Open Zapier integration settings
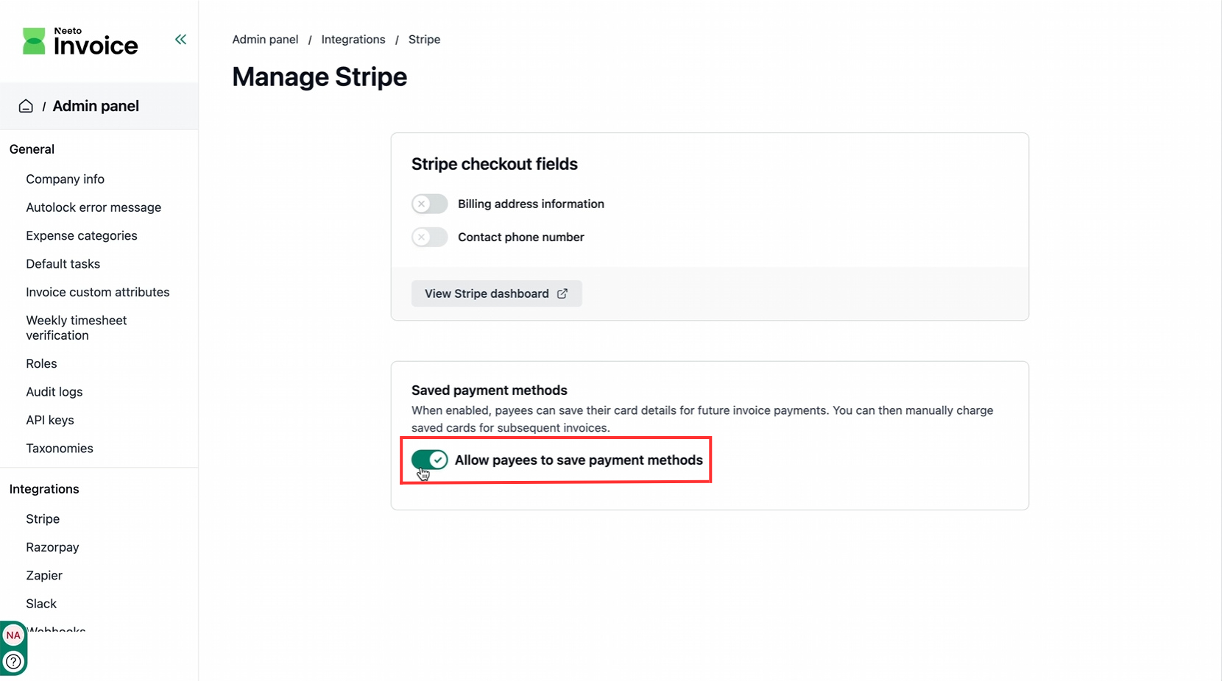The image size is (1222, 681). point(44,575)
